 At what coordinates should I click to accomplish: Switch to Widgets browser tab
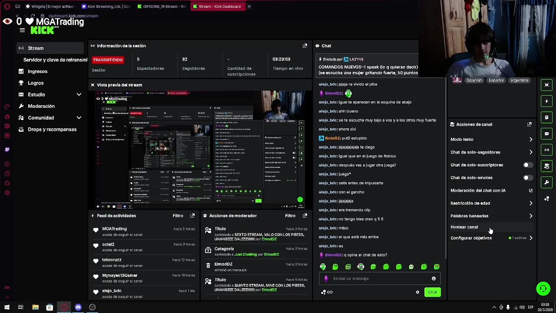coord(50,7)
